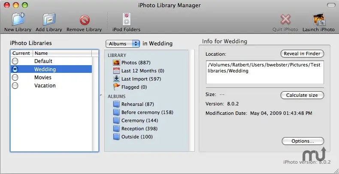
Task: Click the Calculate size button
Action: pos(302,95)
